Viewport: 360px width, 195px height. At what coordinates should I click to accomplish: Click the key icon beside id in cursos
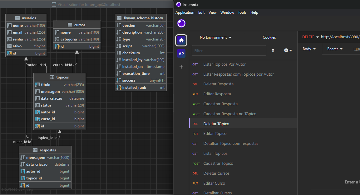[58, 46]
